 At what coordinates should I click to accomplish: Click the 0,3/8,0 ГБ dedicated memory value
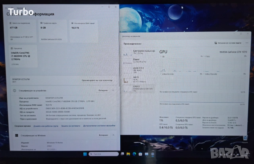(182, 121)
